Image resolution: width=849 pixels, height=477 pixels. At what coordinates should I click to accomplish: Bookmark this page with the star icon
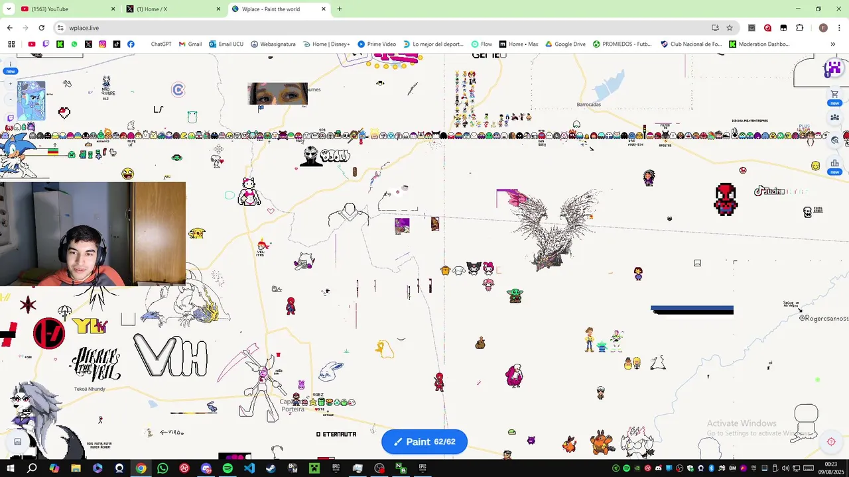(730, 28)
